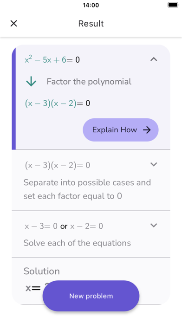The width and height of the screenshot is (182, 323).
Task: Tap the x − 3= 0 or x − 2= 0 equations
Action: point(64,226)
